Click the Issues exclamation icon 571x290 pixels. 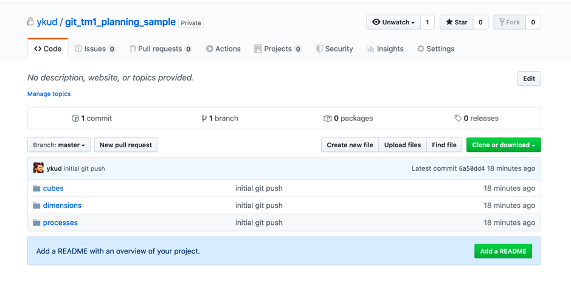[78, 49]
